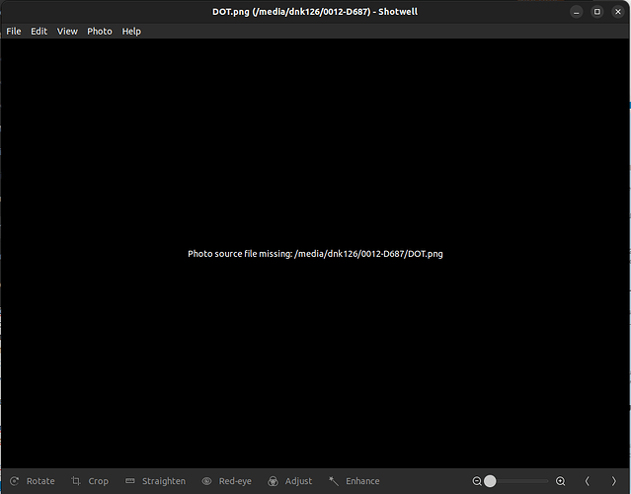Close the Shotwell window
631x494 pixels.
tap(618, 12)
